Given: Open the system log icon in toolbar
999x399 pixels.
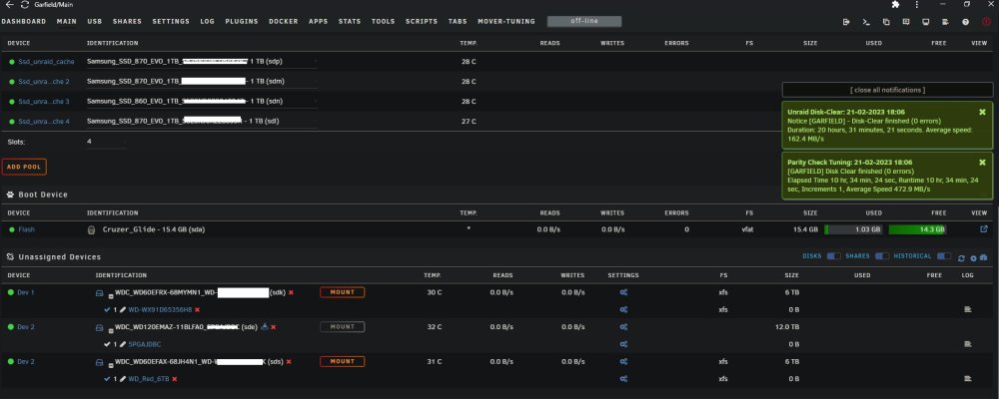Looking at the screenshot, I should pos(946,22).
